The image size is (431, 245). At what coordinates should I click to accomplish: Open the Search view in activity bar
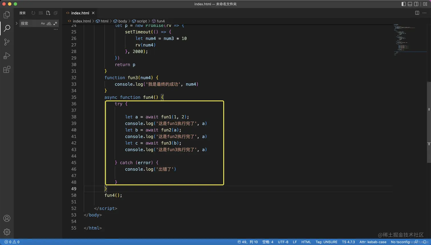pos(7,28)
